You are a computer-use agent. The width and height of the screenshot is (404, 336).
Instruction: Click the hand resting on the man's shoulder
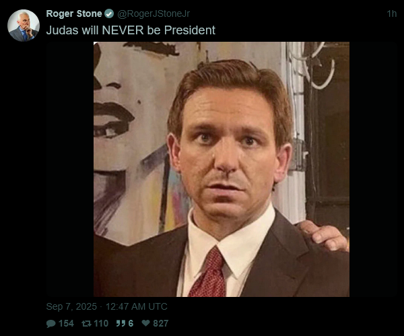coord(325,235)
